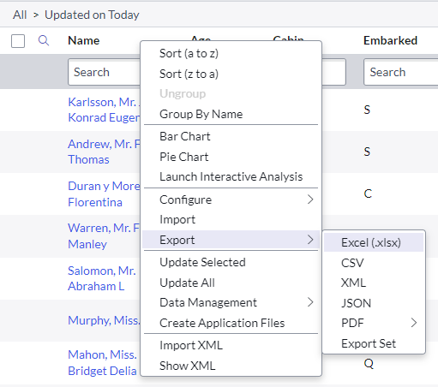Image resolution: width=438 pixels, height=387 pixels.
Task: Click the Updated on Today breadcrumb
Action: point(92,15)
